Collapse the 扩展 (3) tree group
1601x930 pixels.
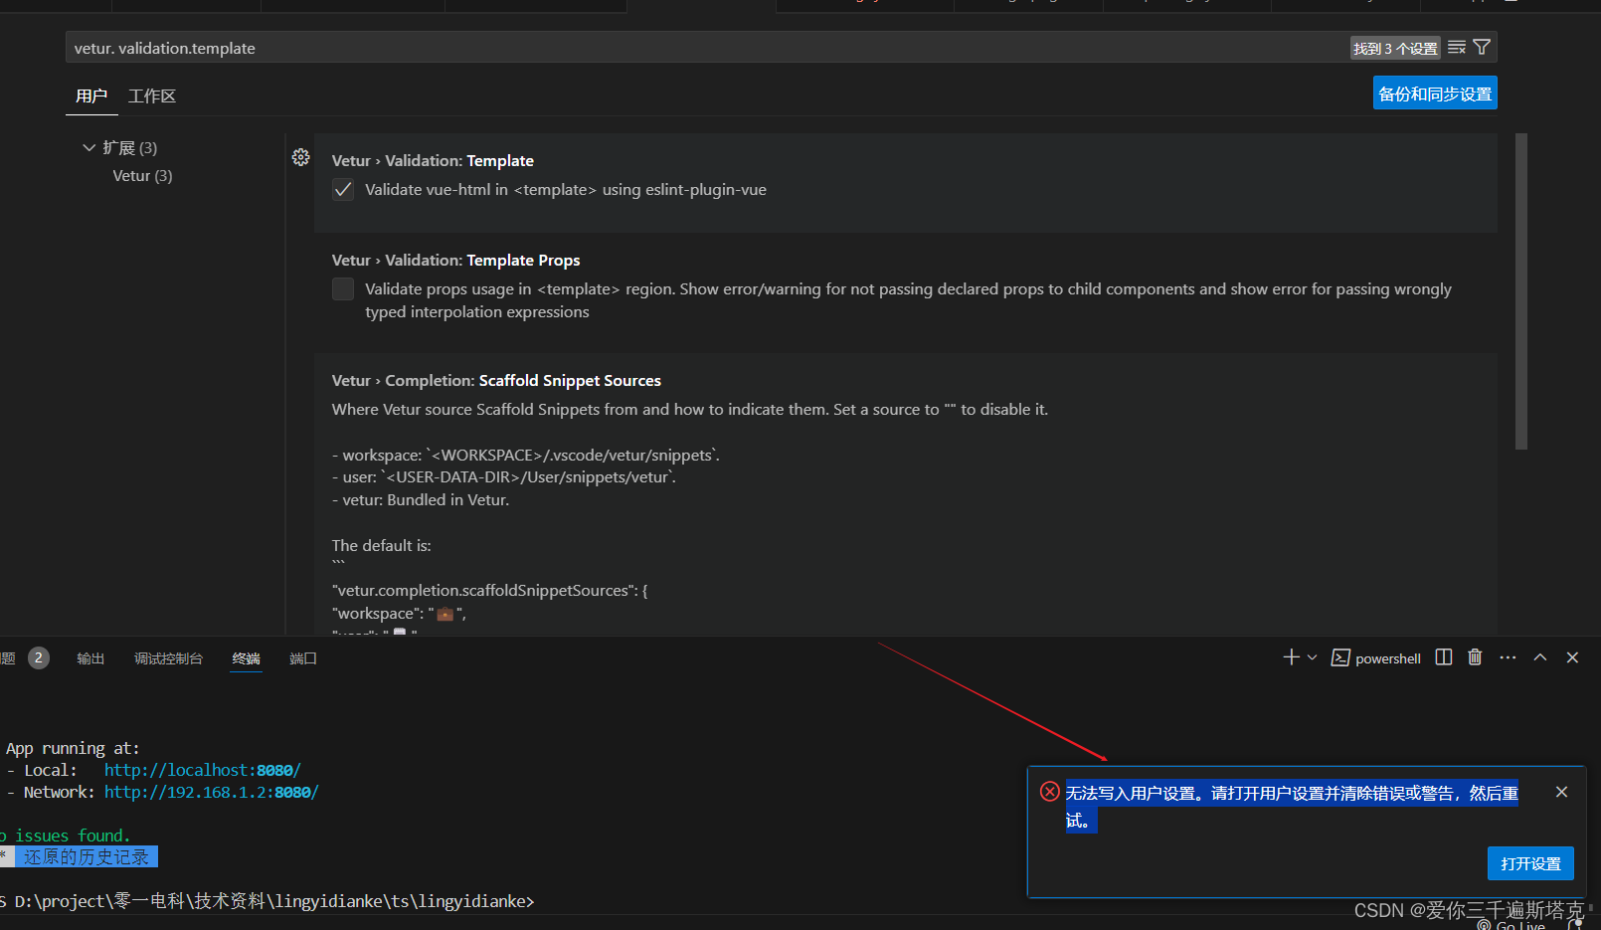pos(89,147)
